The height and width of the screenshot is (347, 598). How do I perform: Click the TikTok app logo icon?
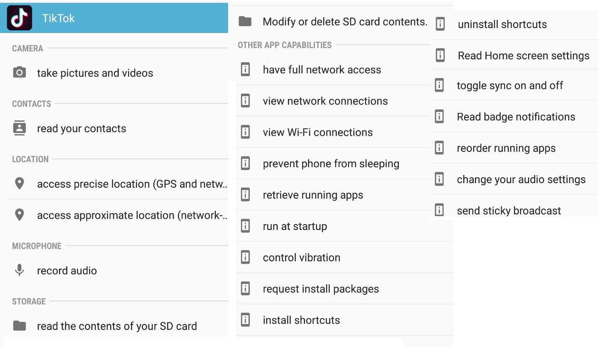coord(19,18)
